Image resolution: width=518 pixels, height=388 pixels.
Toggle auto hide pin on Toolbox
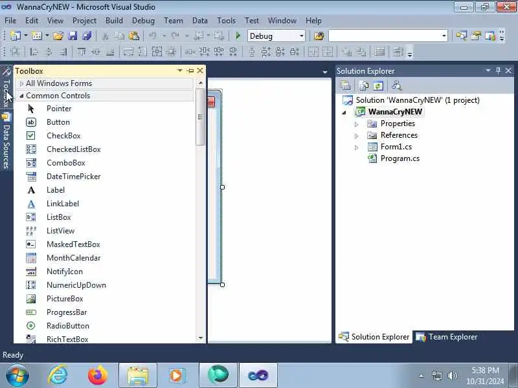click(190, 70)
